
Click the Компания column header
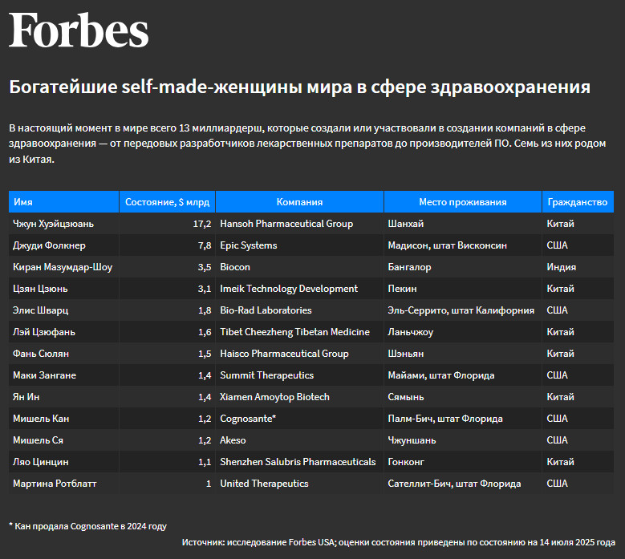(x=299, y=201)
